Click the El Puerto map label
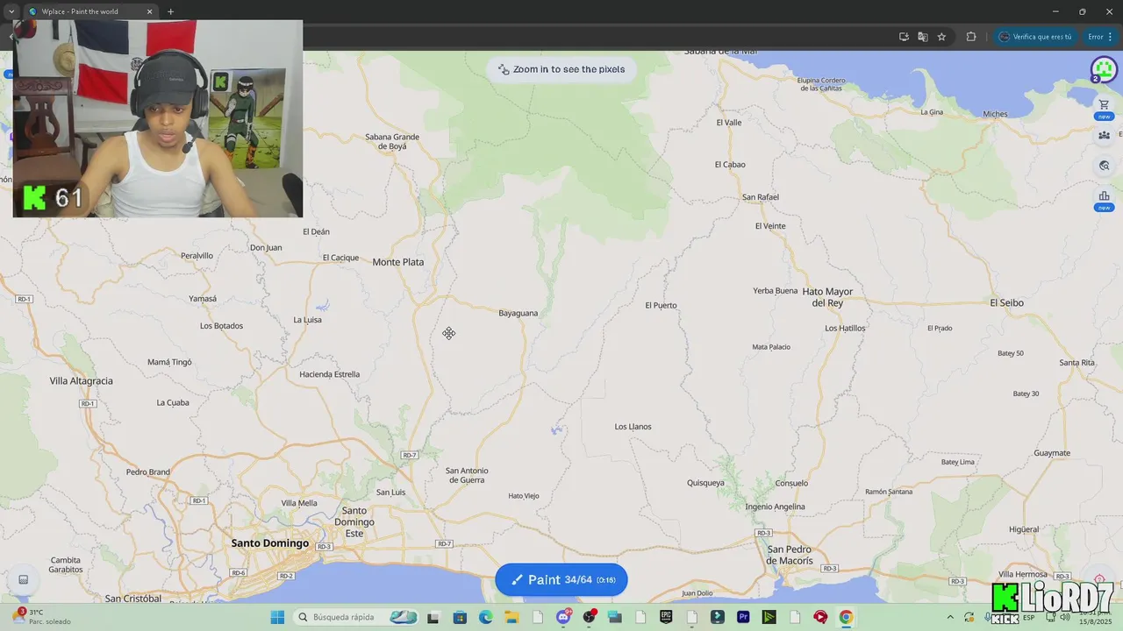The width and height of the screenshot is (1123, 631). point(662,305)
